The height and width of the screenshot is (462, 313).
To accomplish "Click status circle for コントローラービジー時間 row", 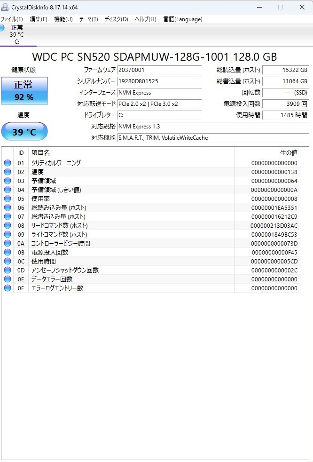I will (8, 243).
